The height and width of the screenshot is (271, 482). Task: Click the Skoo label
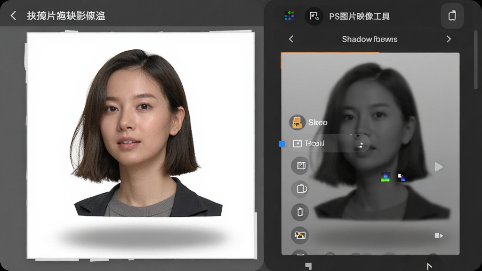point(318,123)
